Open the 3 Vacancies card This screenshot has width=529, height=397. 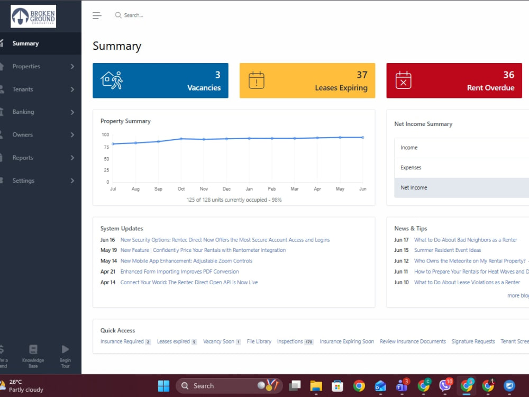click(161, 80)
